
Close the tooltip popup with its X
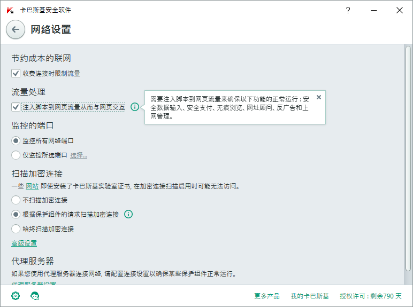319,97
